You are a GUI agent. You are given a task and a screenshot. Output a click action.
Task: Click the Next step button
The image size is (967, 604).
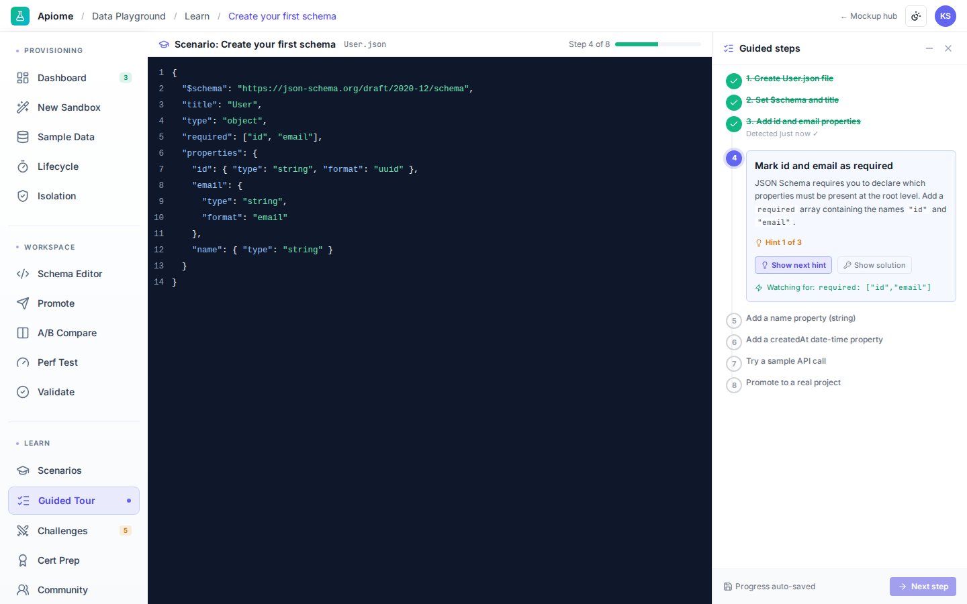coord(923,587)
